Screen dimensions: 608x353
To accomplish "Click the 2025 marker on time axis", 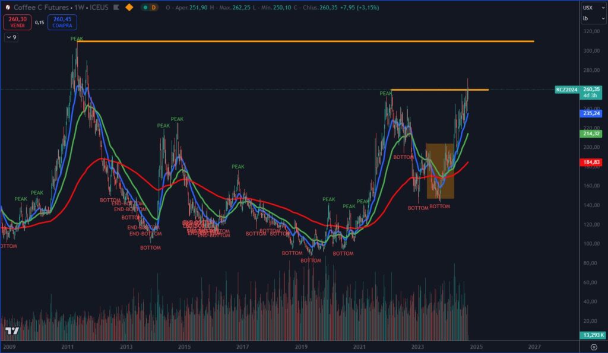I will tap(476, 346).
